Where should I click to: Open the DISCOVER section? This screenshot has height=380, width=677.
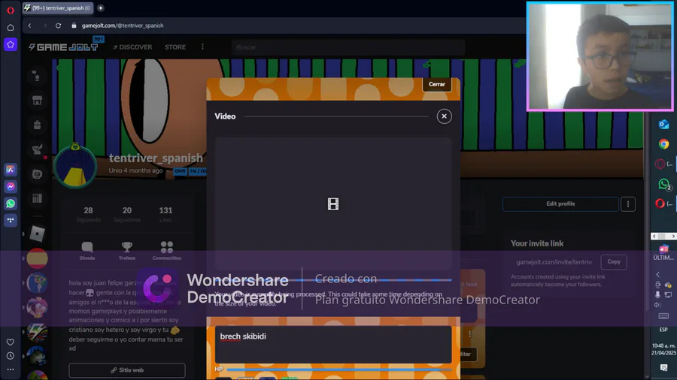[x=132, y=47]
